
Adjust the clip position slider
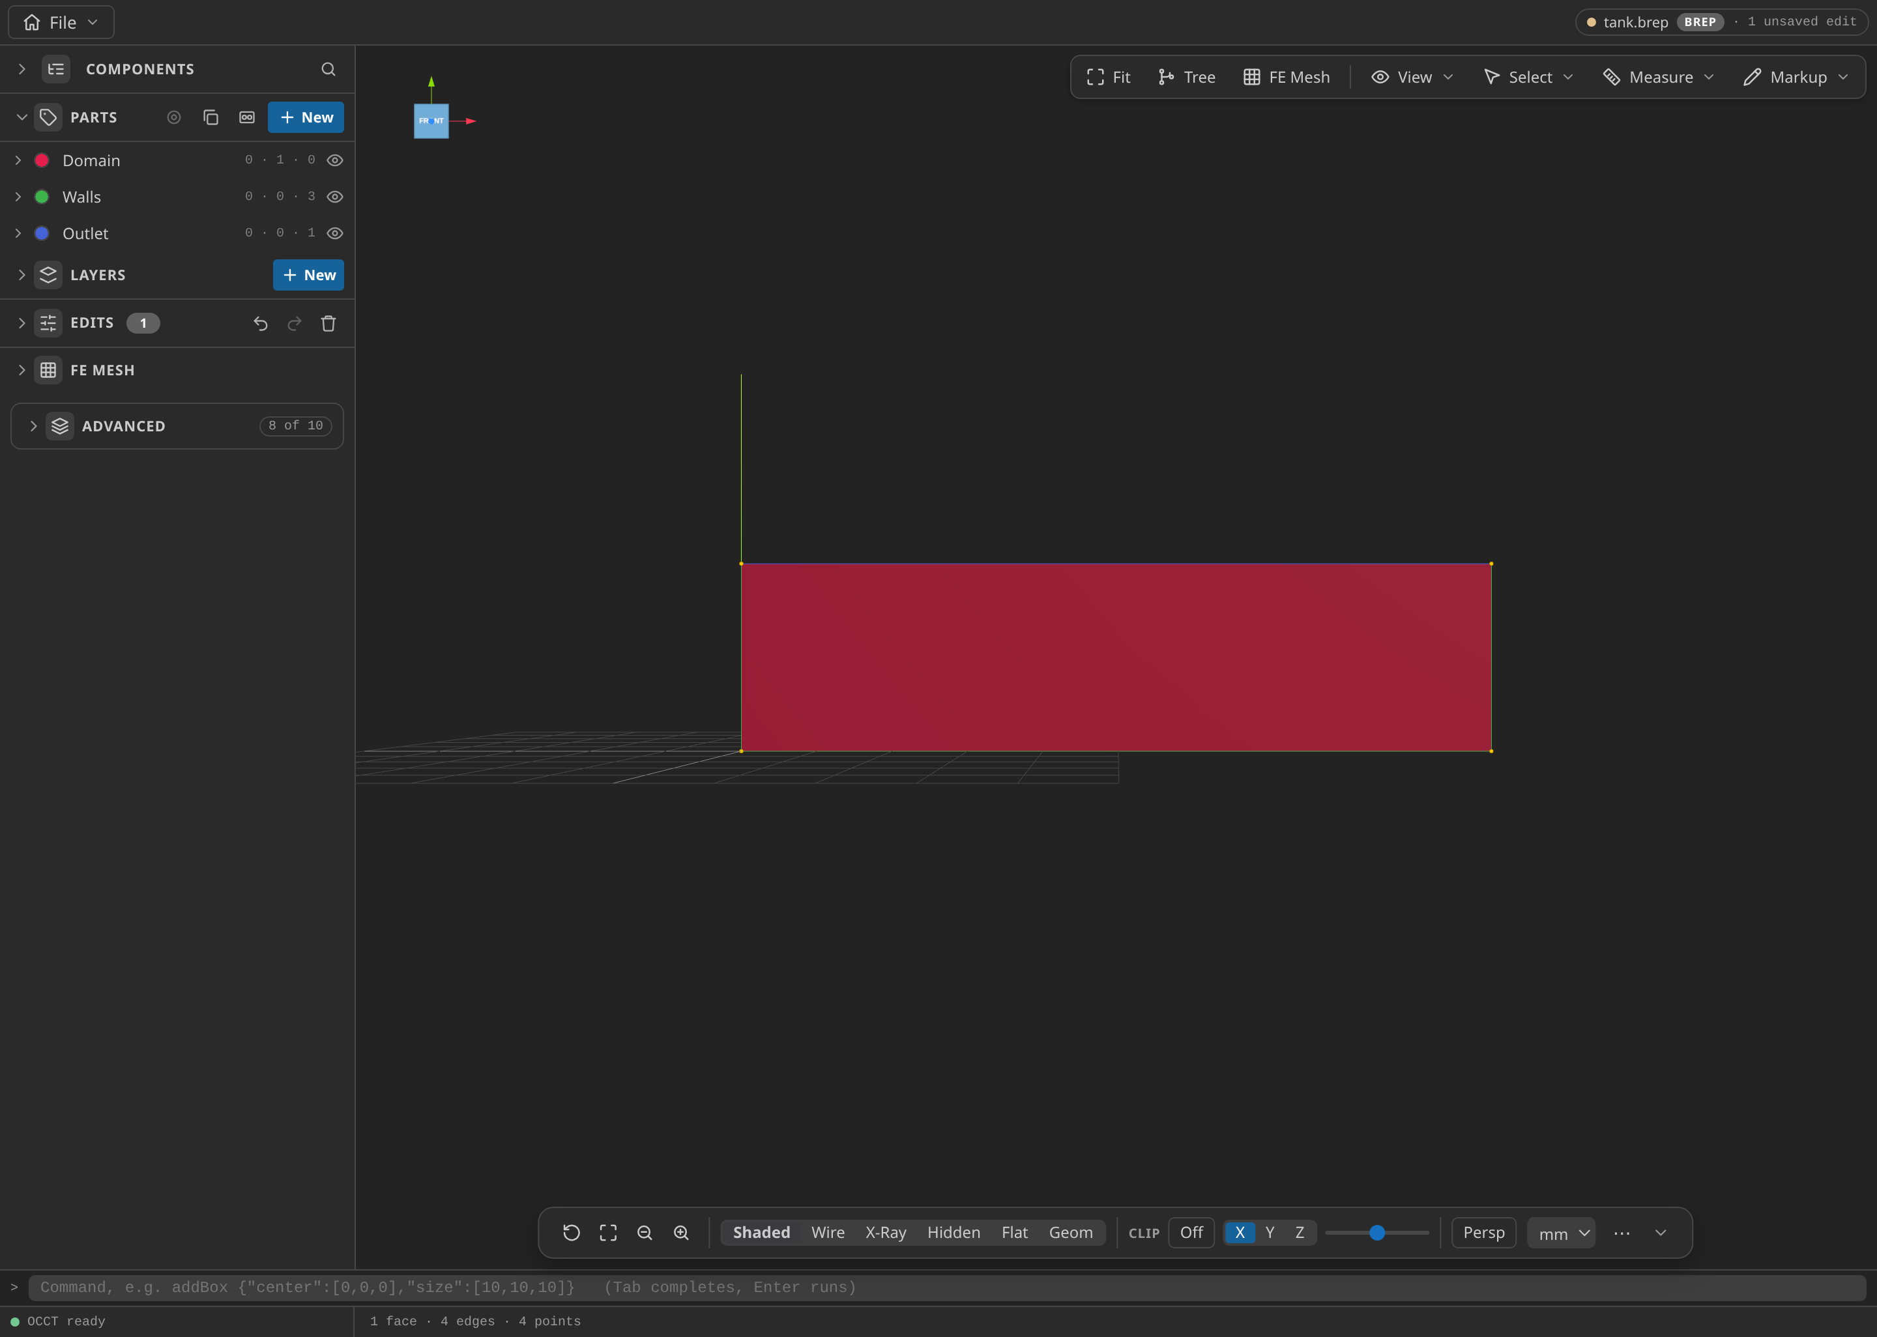click(x=1376, y=1233)
